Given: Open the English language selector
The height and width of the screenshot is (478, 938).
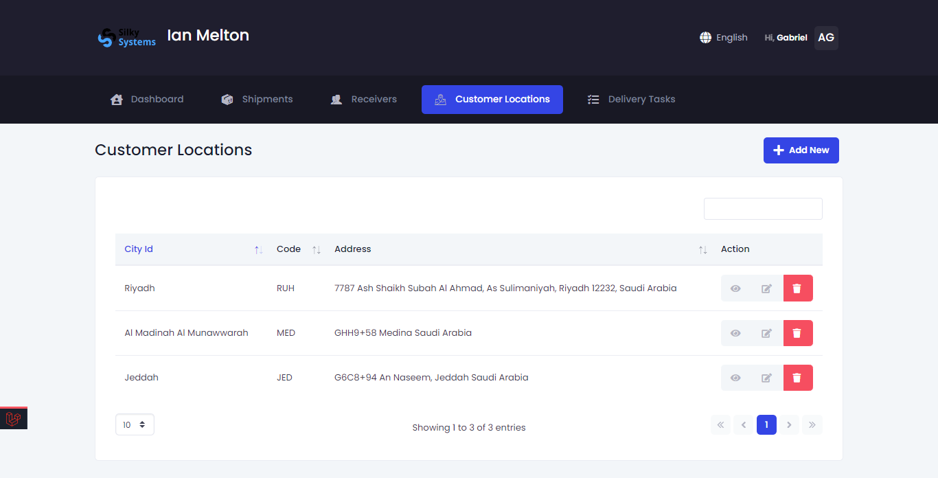Looking at the screenshot, I should click(x=724, y=38).
